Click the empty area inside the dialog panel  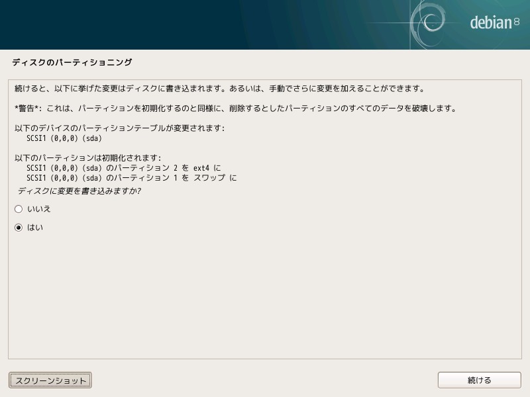pyautogui.click(x=265, y=294)
